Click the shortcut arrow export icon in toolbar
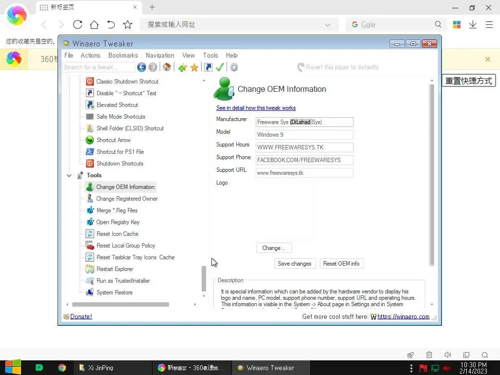500x375 pixels. point(208,67)
